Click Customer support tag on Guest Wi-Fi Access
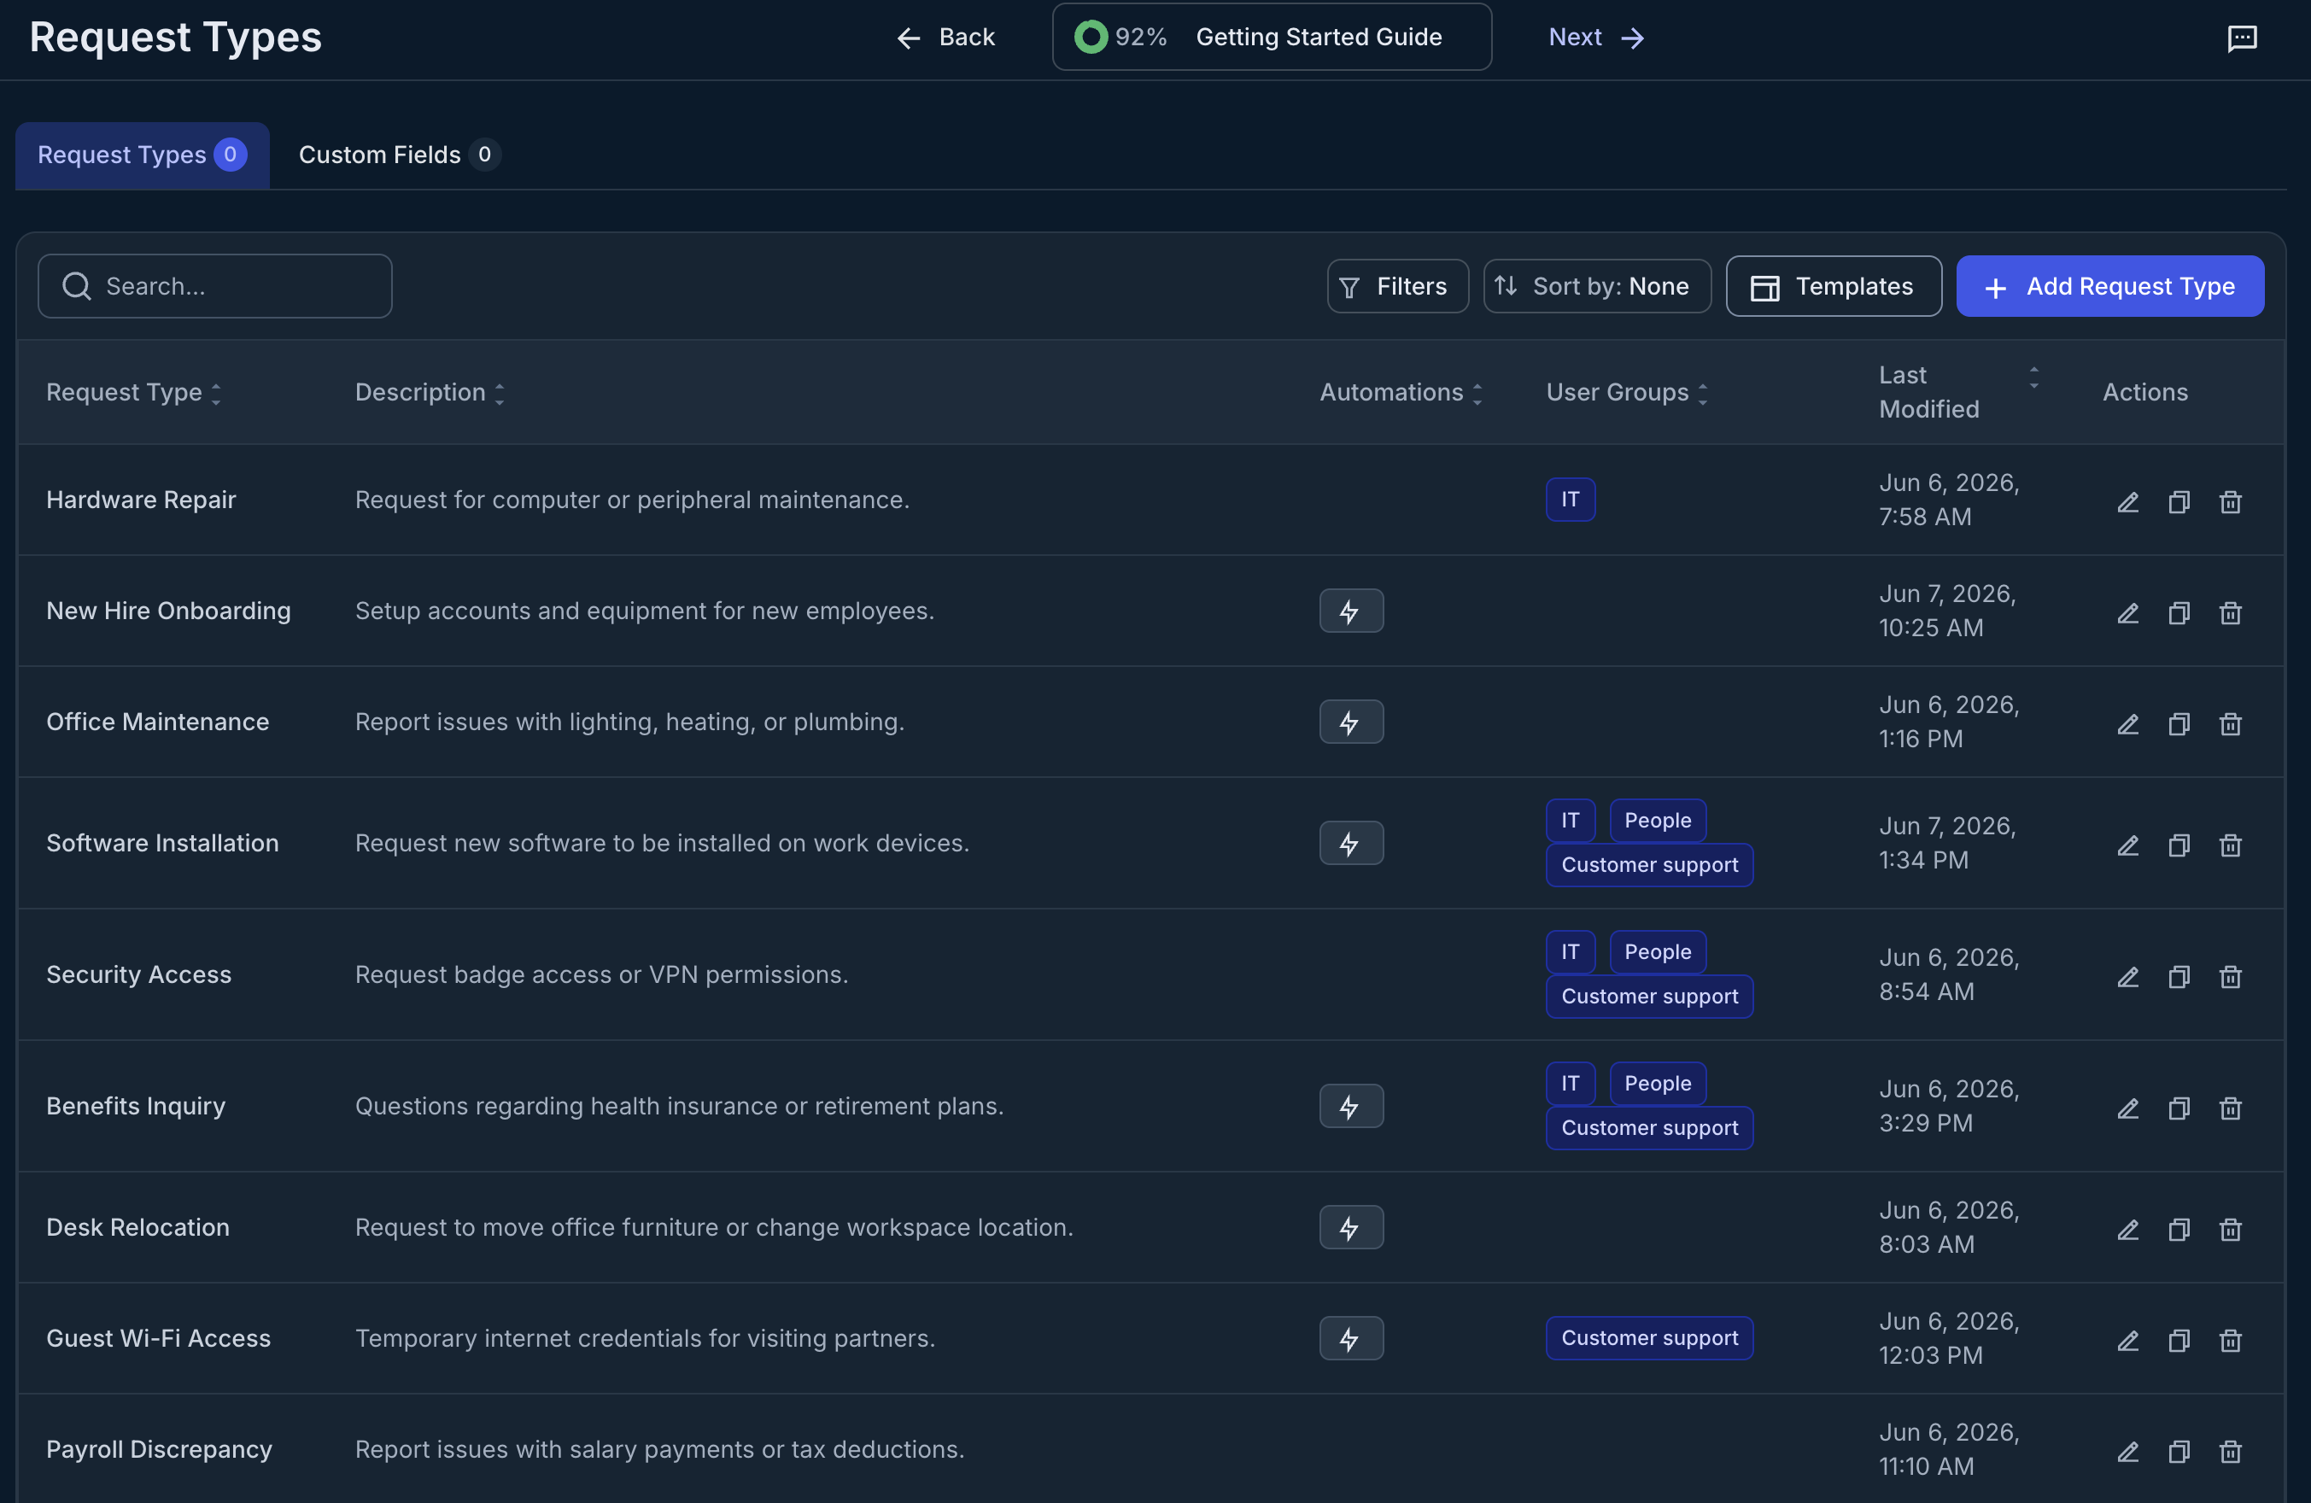 tap(1649, 1338)
